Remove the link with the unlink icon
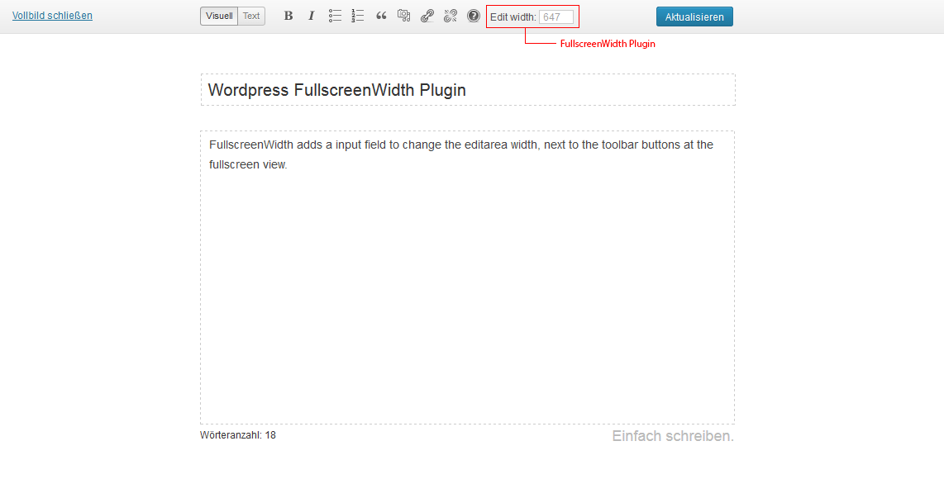 [451, 17]
